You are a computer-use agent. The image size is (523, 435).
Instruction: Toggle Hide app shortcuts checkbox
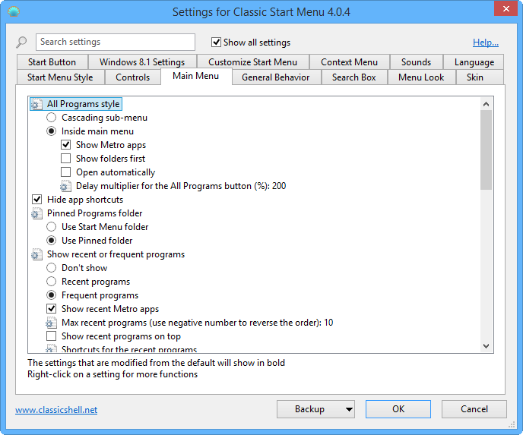click(36, 200)
